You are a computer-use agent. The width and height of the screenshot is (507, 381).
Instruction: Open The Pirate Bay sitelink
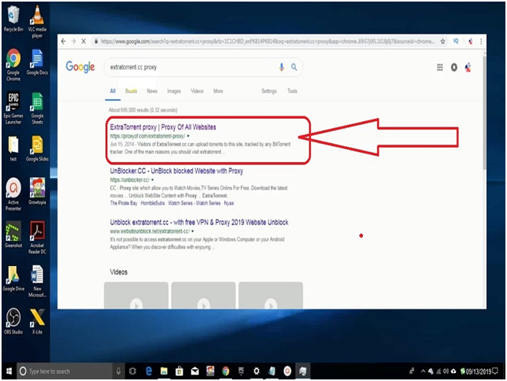tap(124, 203)
